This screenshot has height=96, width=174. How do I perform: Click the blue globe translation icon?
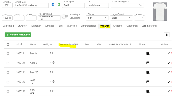(53, 5)
